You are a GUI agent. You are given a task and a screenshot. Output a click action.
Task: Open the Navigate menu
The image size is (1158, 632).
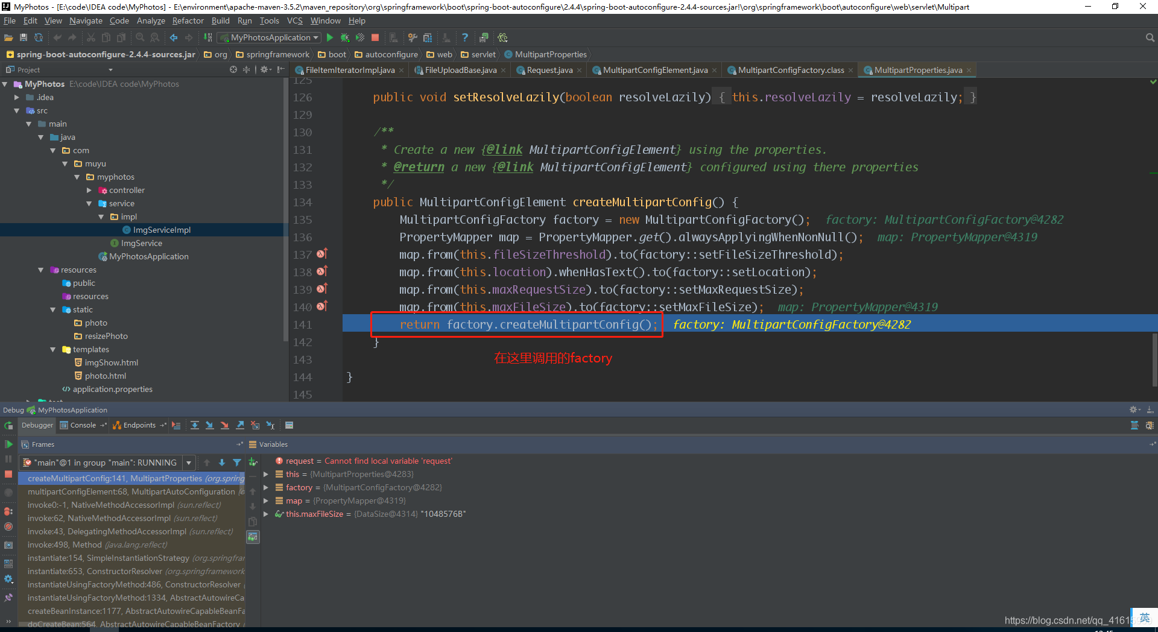pyautogui.click(x=86, y=21)
